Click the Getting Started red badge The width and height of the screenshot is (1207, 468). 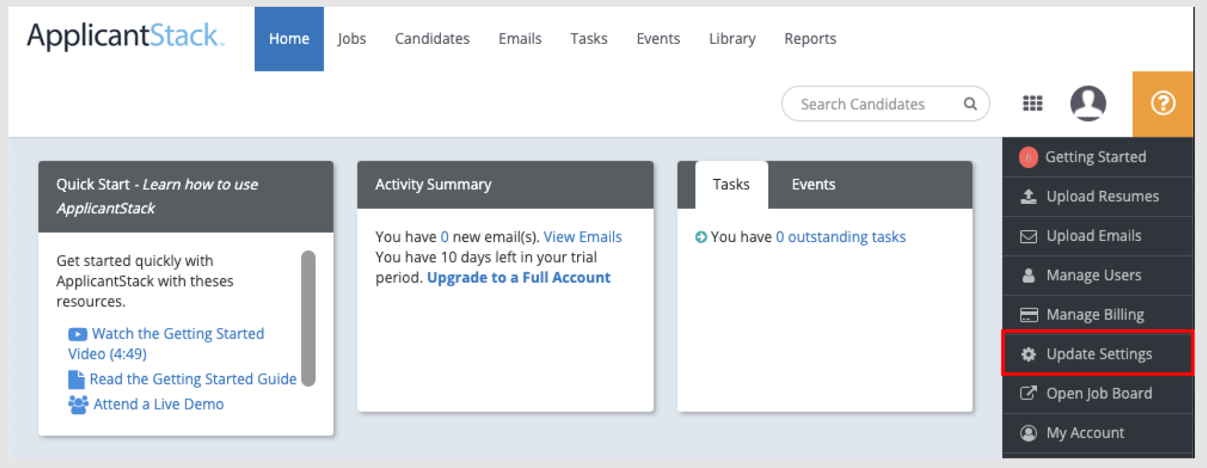[x=1028, y=157]
